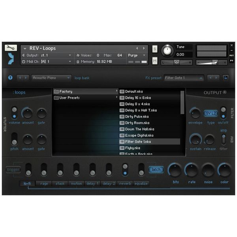Select the Down The Hall.nka preset

[149, 129]
